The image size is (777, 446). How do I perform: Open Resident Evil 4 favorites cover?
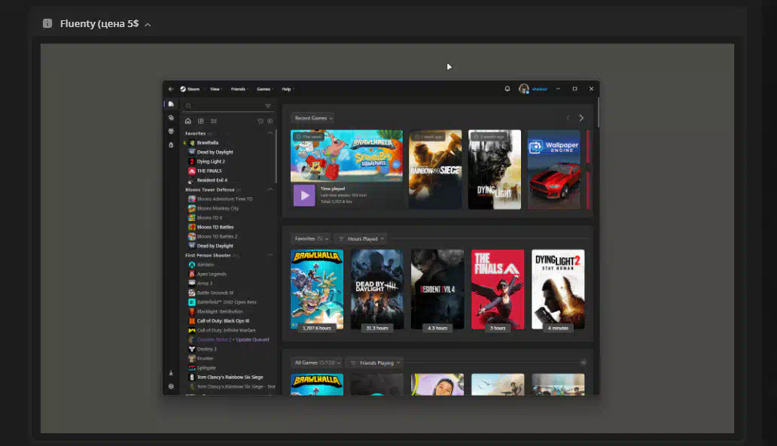[x=437, y=290]
